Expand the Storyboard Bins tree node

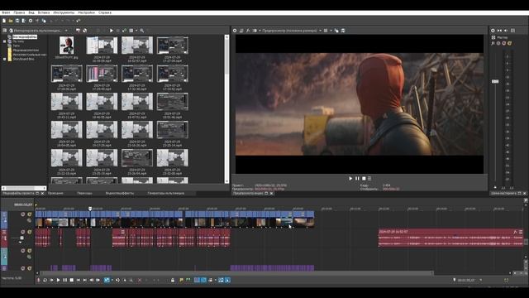(x=4, y=59)
